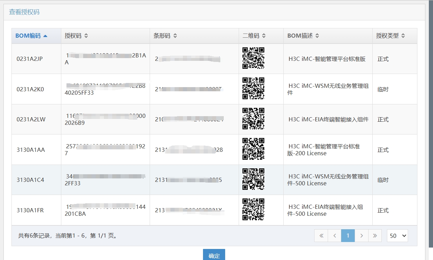Image resolution: width=433 pixels, height=260 pixels.
Task: Open the 50 rows-per-page dropdown
Action: (397, 235)
